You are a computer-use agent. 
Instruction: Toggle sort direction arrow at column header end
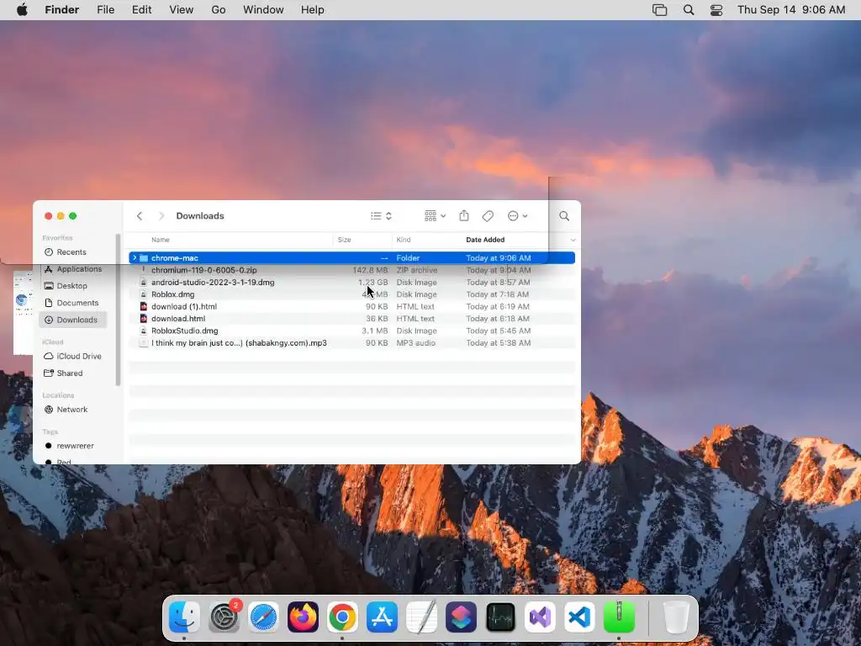(x=573, y=240)
